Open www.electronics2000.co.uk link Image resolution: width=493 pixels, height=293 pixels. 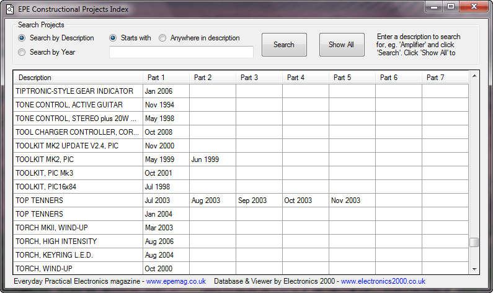tap(383, 281)
